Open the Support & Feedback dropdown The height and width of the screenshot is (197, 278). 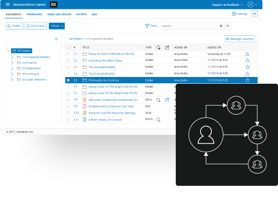(x=227, y=5)
